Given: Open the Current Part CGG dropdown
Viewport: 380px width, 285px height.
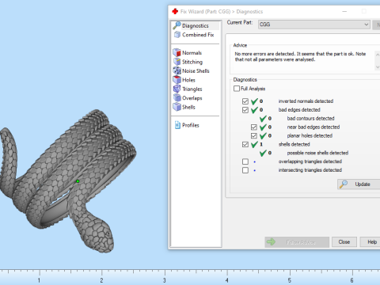Looking at the screenshot, I should 314,25.
